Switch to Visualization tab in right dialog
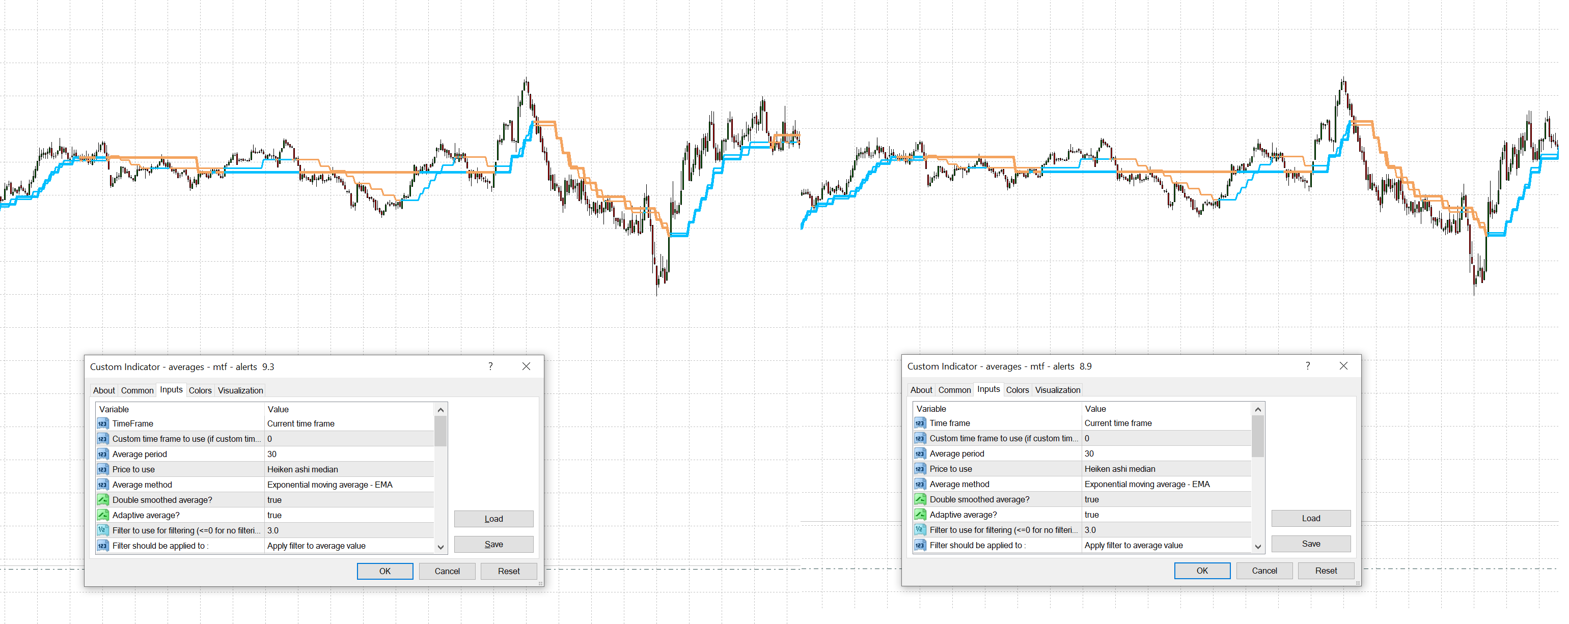 [1057, 390]
